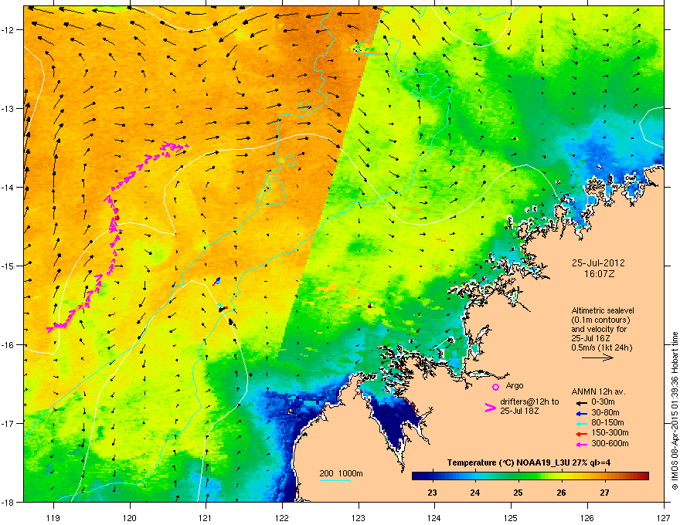Click the date label 25-Jul-2012

tap(598, 263)
